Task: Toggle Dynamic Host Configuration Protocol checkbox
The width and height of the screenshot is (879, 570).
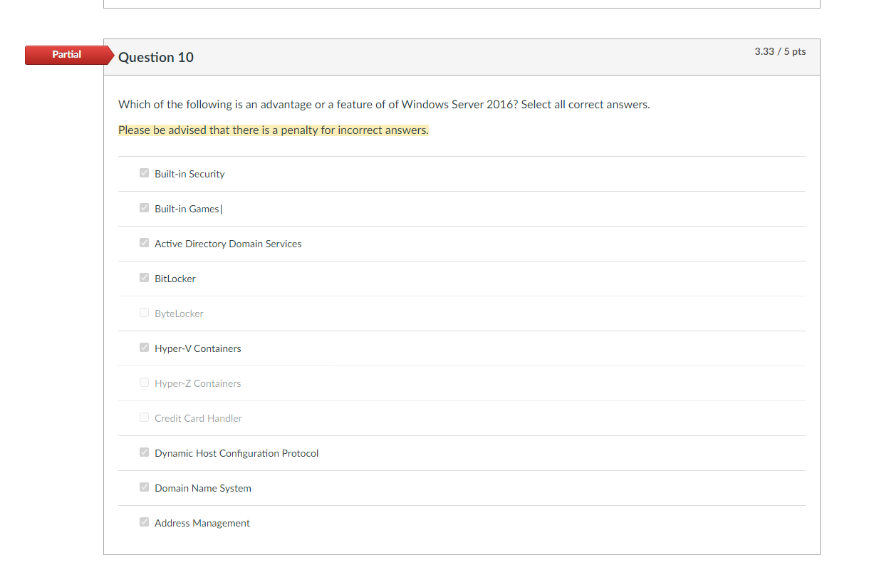Action: pos(144,452)
